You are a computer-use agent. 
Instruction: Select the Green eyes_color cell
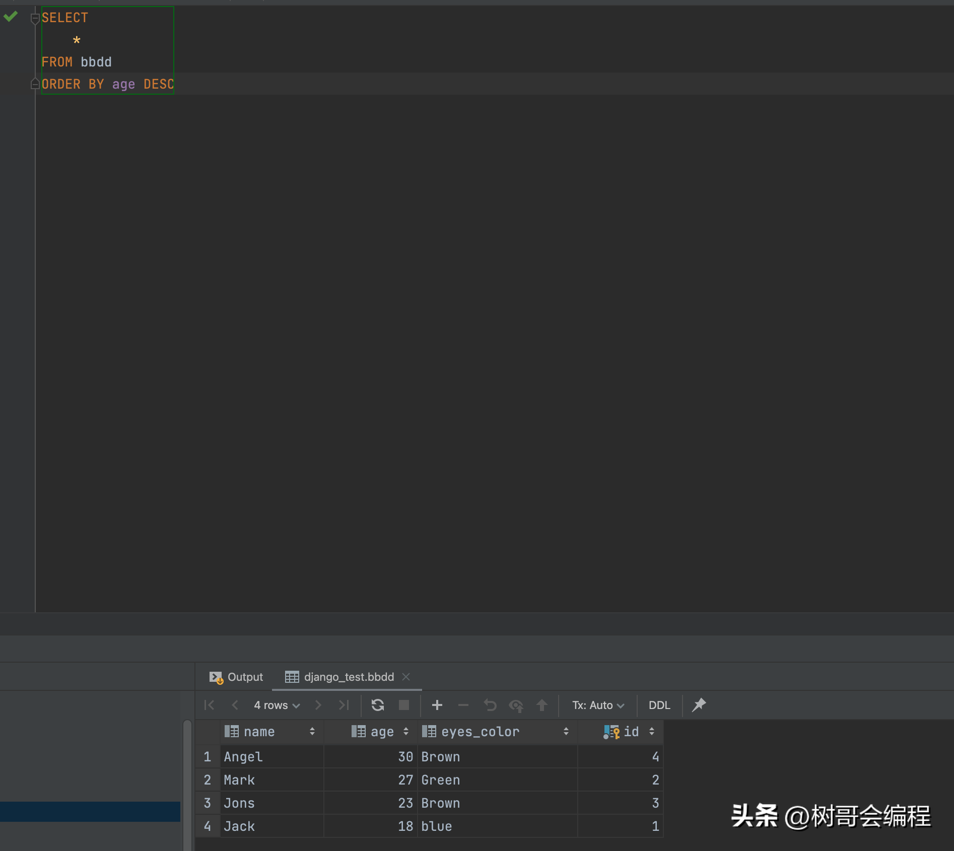pos(497,780)
